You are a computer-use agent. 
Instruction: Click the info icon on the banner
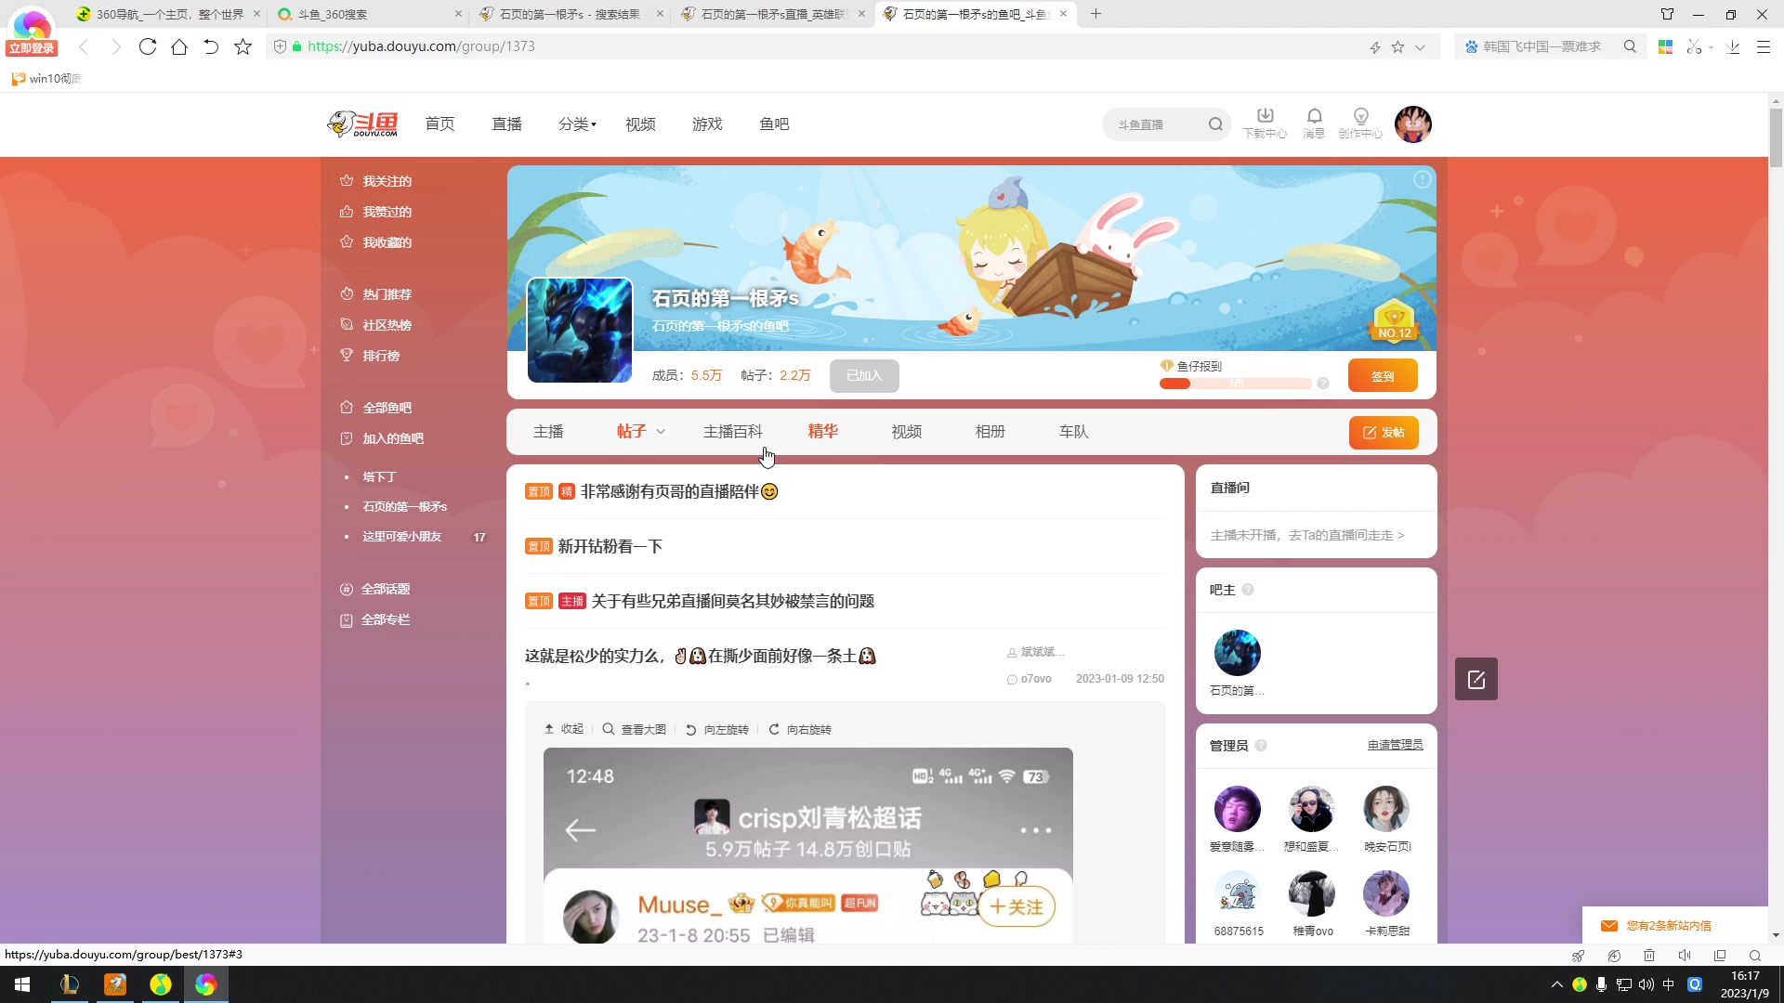coord(1422,179)
